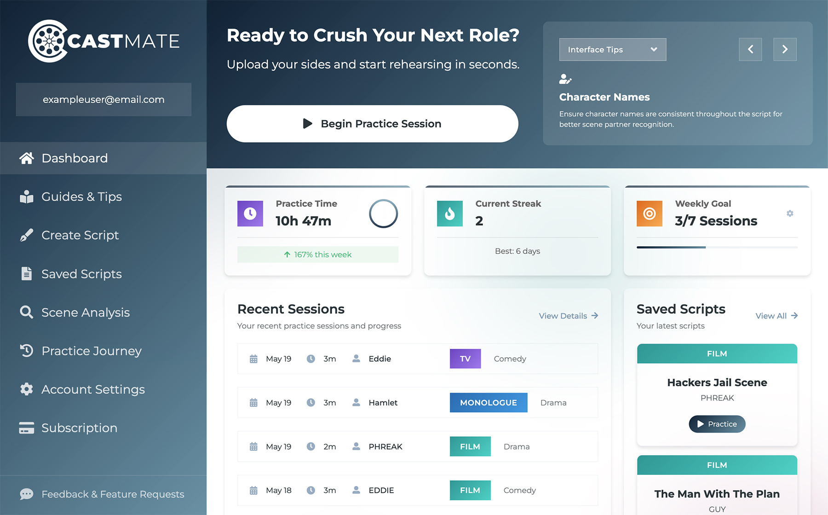Select the blue MONOLOGUE tag
The height and width of the screenshot is (515, 828).
tap(489, 403)
